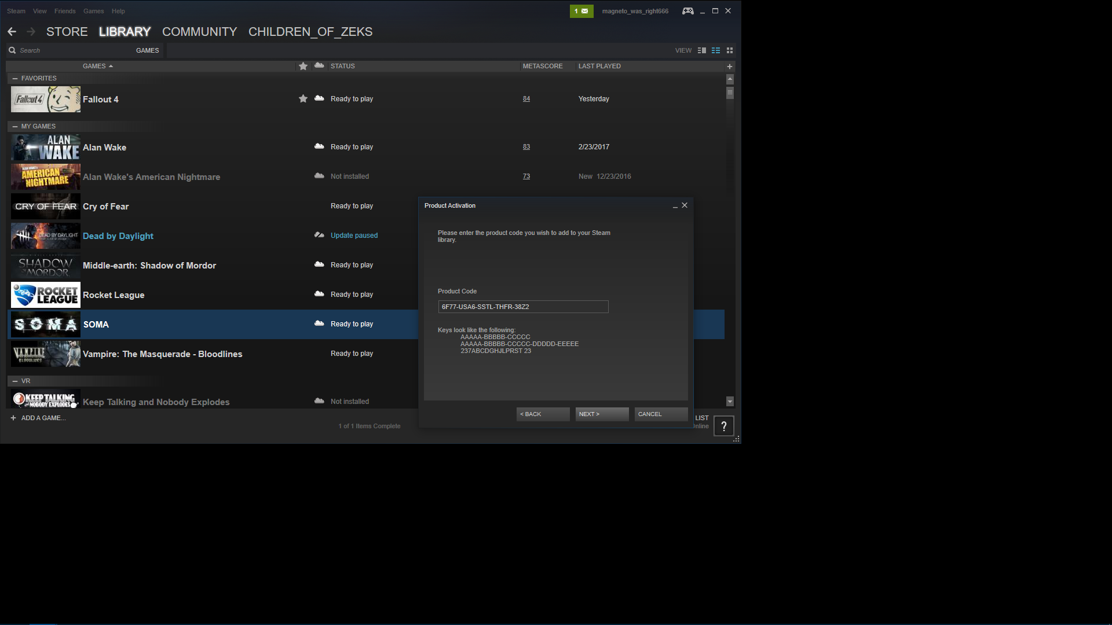The height and width of the screenshot is (625, 1112).
Task: Open the CHILDREN_OF_ZEKS profile tab
Action: pyautogui.click(x=310, y=32)
